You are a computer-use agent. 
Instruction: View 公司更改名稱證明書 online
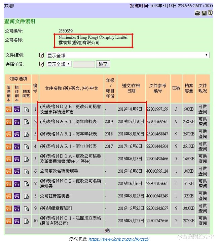27,171
